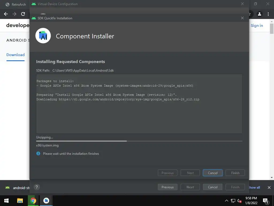Open the notification center icon
This screenshot has height=206, width=274.
[x=265, y=201]
